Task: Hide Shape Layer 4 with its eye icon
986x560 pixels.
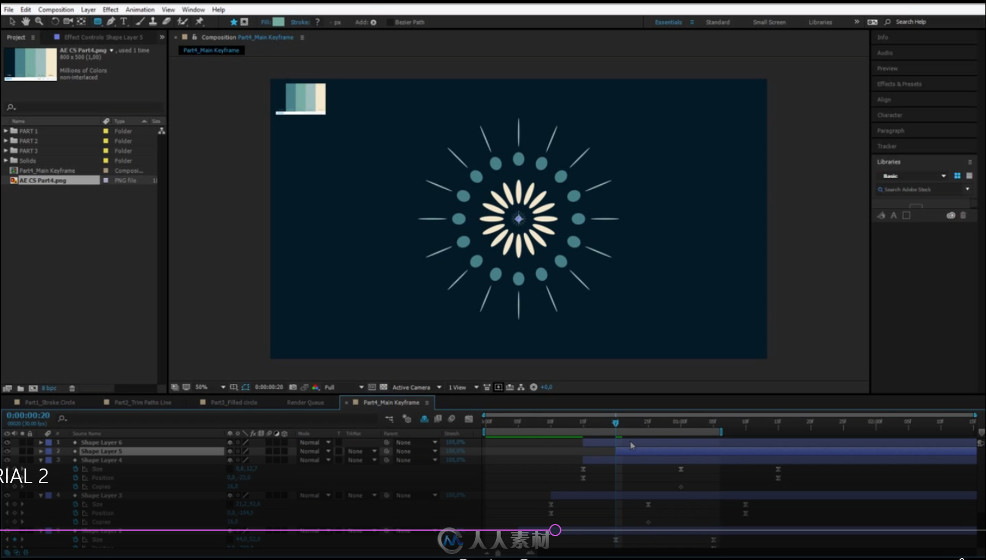Action: point(7,460)
